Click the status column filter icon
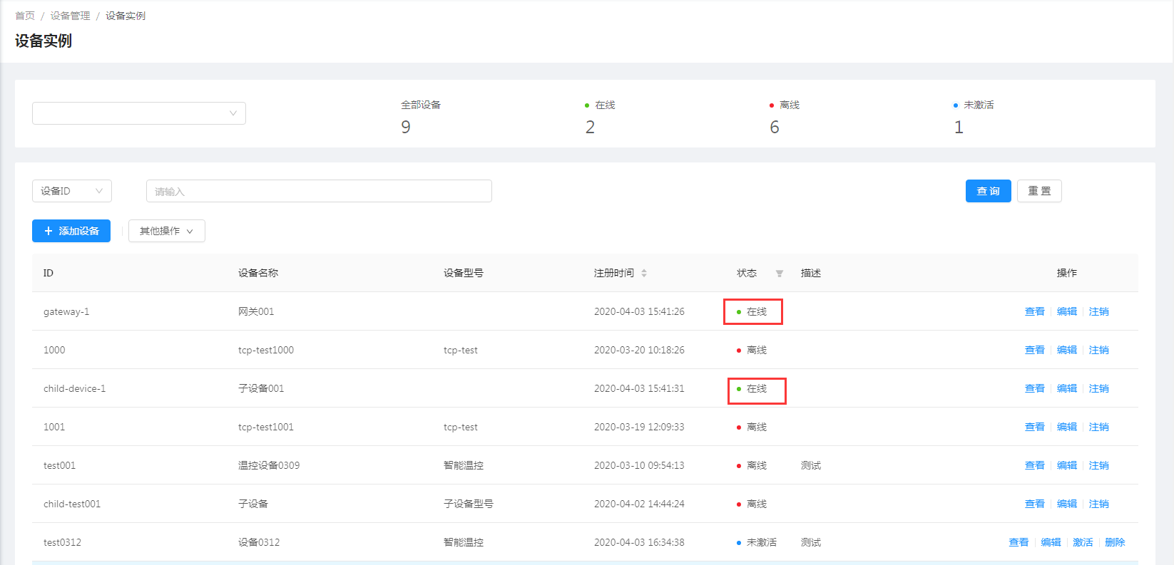1174x565 pixels. click(779, 274)
